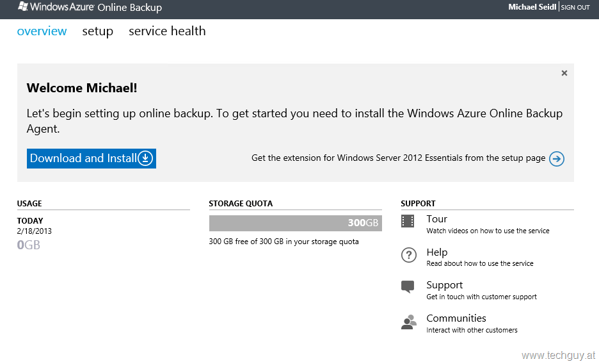Click the 0GB usage value
The width and height of the screenshot is (599, 362).
(29, 245)
